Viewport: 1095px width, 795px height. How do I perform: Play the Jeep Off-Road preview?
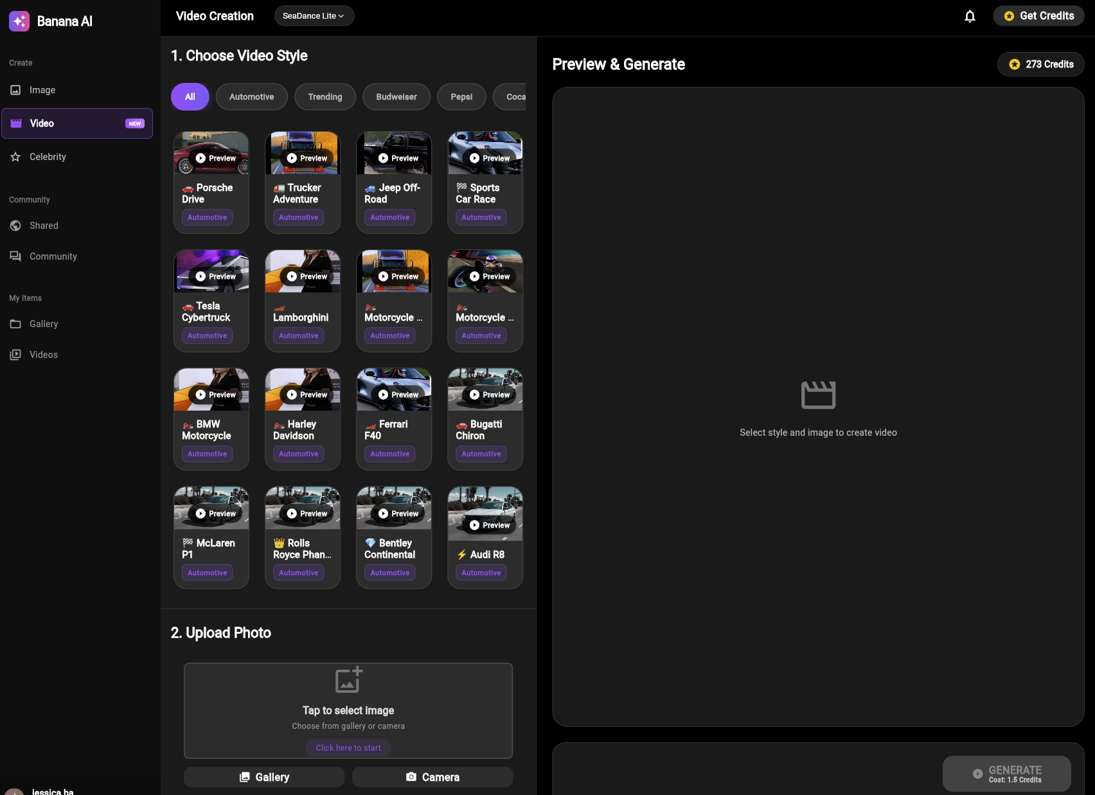(398, 158)
